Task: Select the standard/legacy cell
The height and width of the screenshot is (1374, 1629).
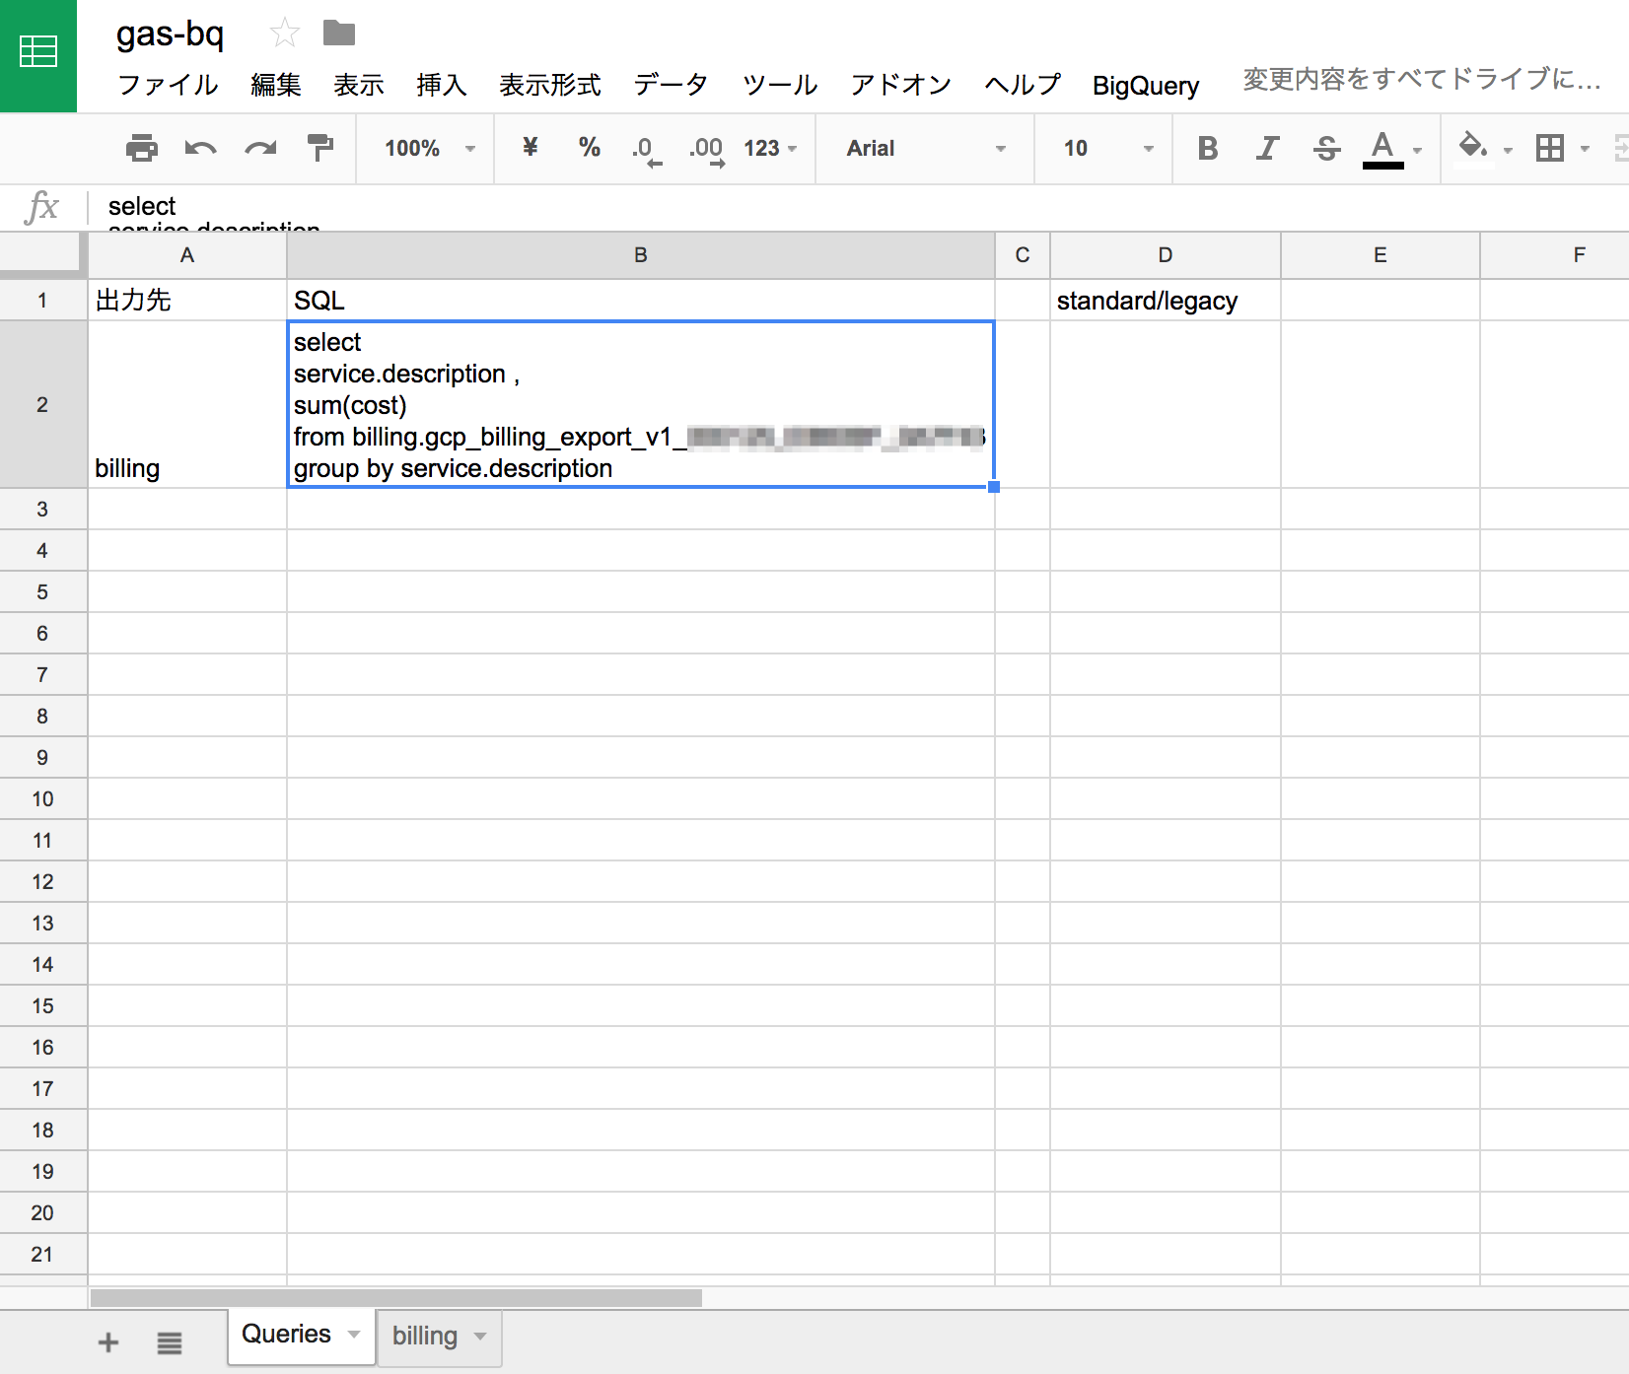Action: (1166, 301)
